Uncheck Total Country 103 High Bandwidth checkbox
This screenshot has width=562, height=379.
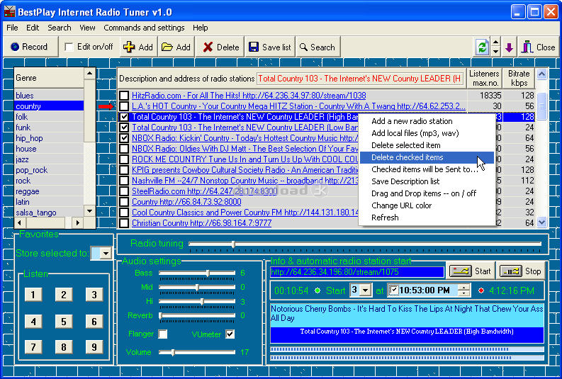pyautogui.click(x=124, y=117)
